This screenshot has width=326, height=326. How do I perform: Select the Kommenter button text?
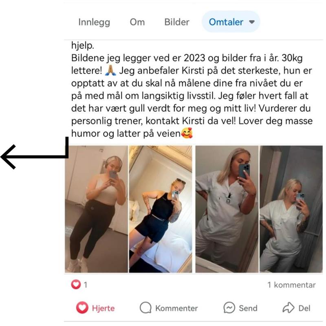click(176, 308)
